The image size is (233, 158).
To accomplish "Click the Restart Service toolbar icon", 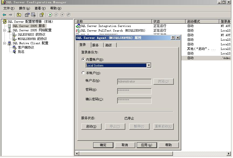I will pos(68,15).
